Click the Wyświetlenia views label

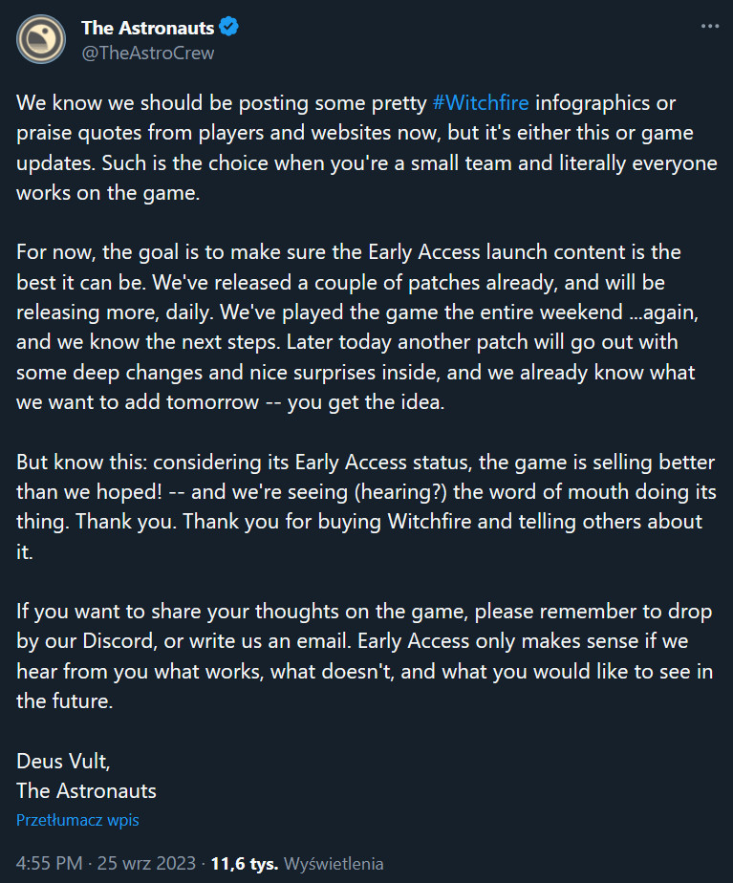pos(334,864)
